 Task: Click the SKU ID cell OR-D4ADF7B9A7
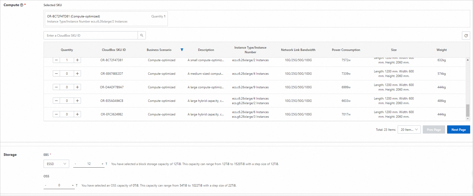[112, 87]
